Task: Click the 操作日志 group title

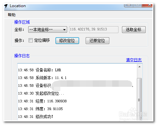Action: point(22,56)
